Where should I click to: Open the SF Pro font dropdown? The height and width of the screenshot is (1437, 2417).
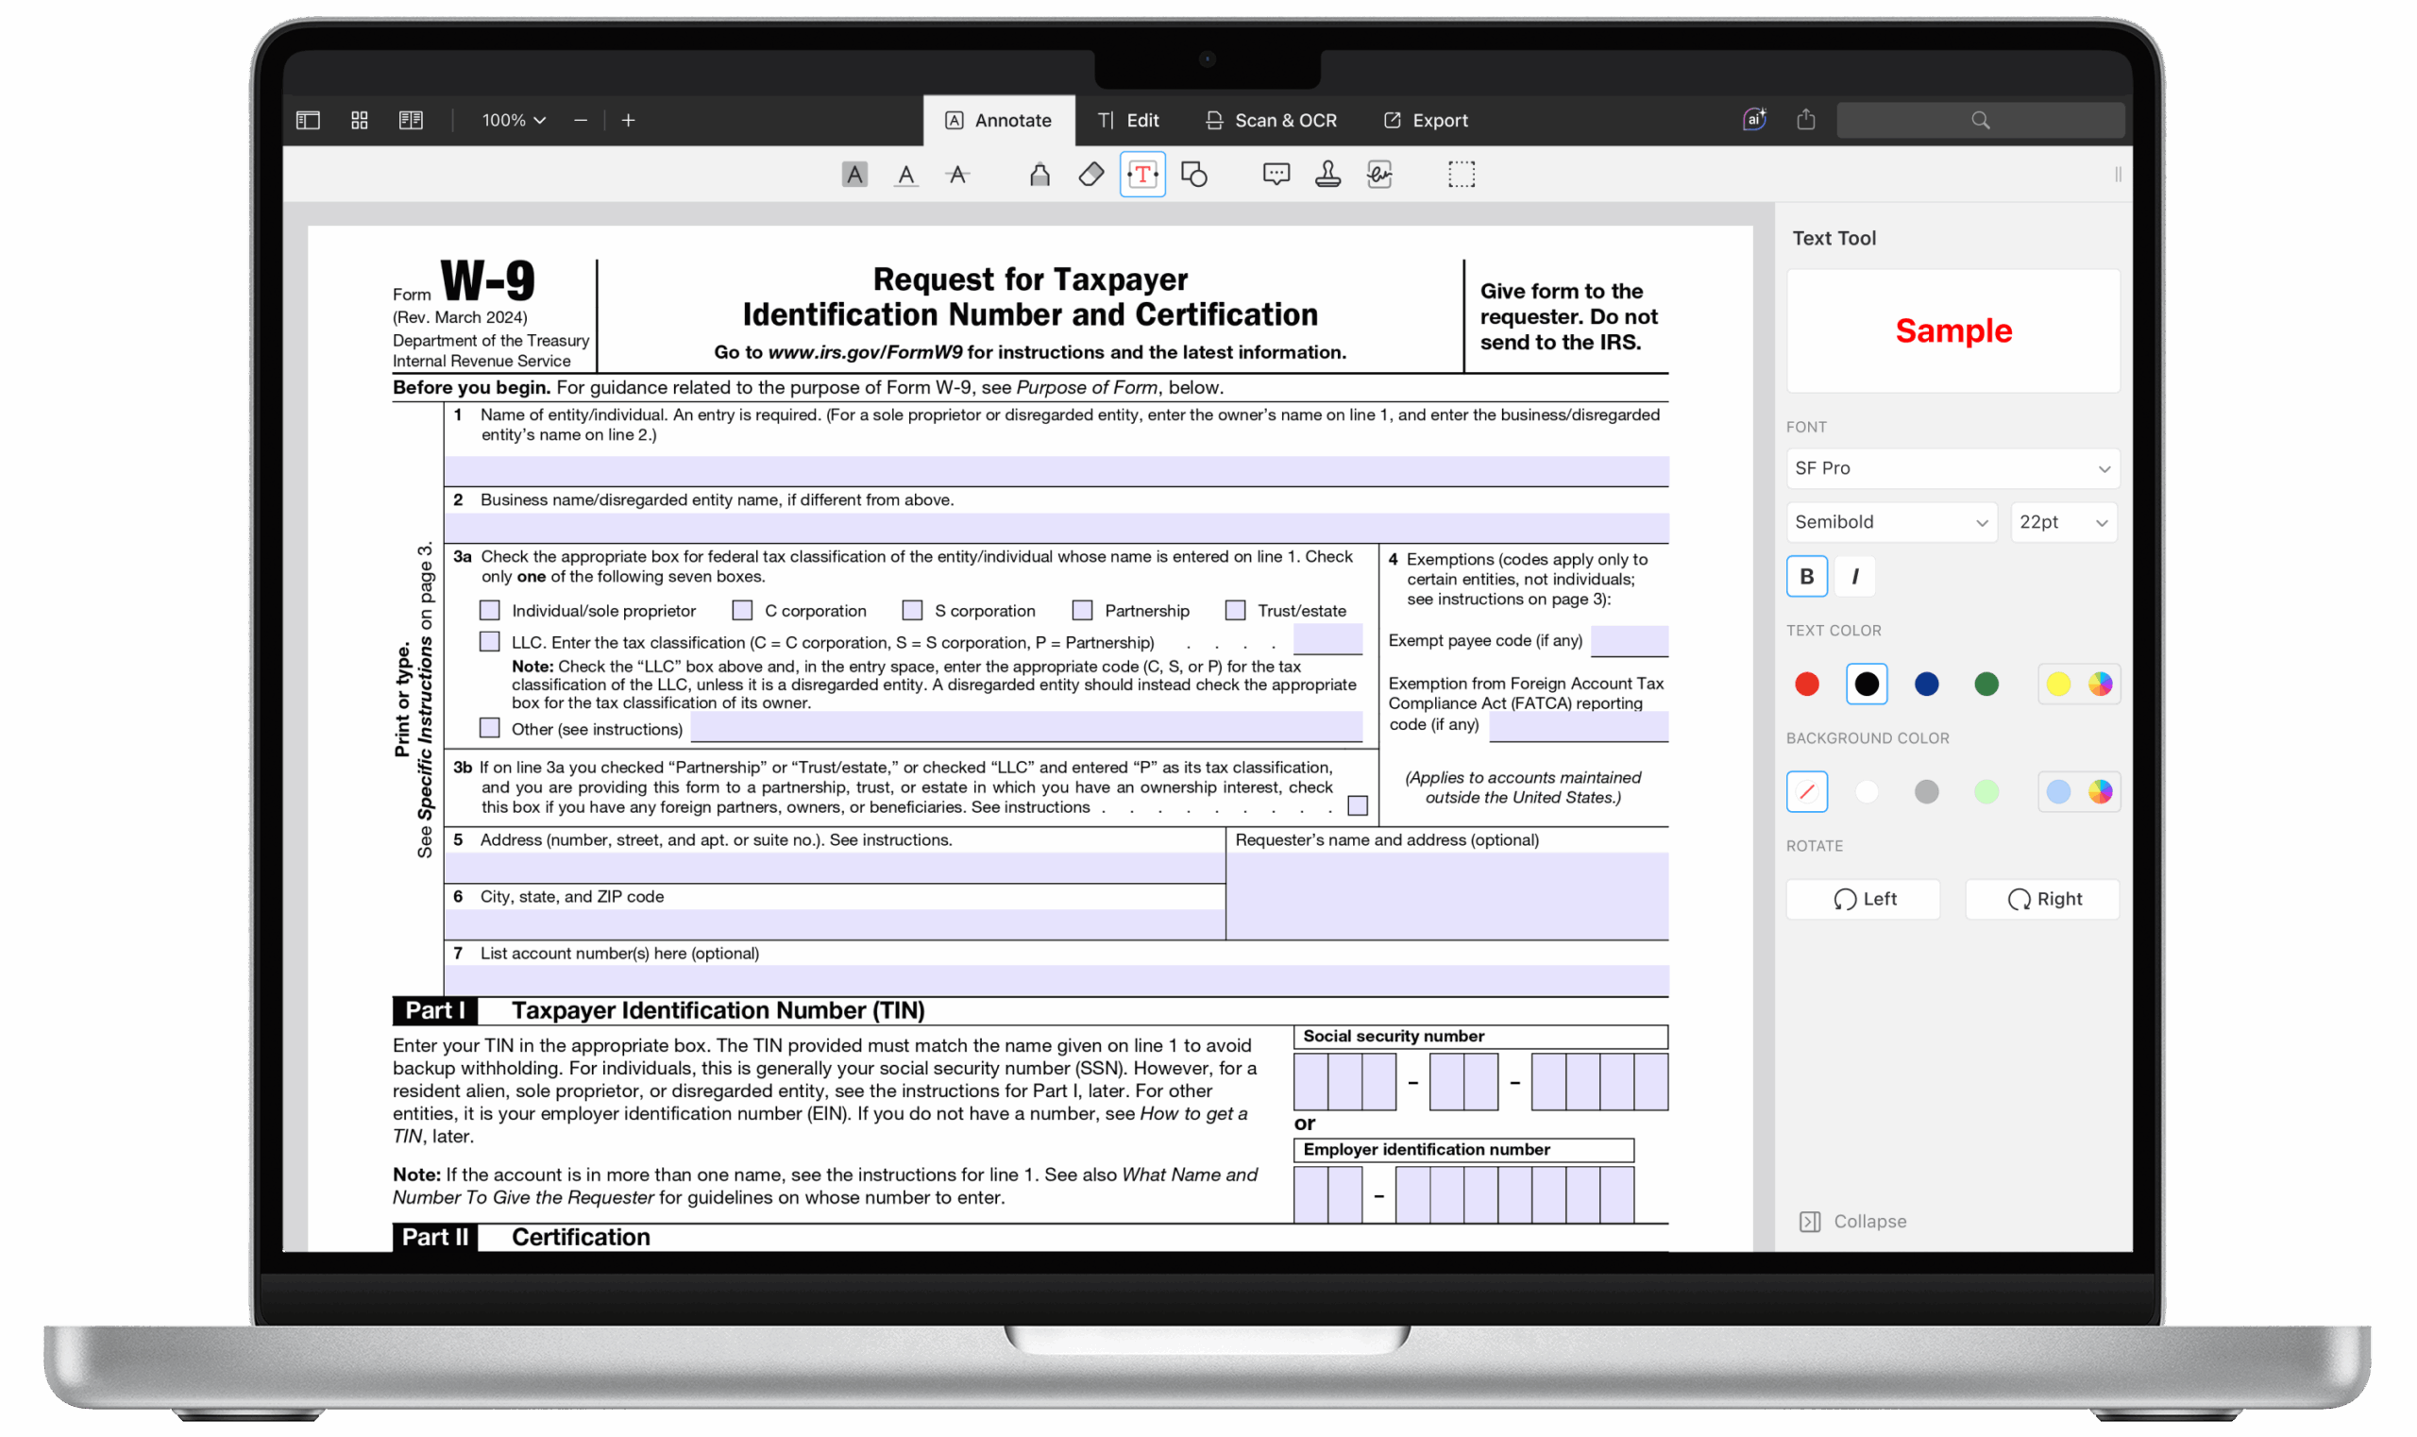(x=1952, y=468)
